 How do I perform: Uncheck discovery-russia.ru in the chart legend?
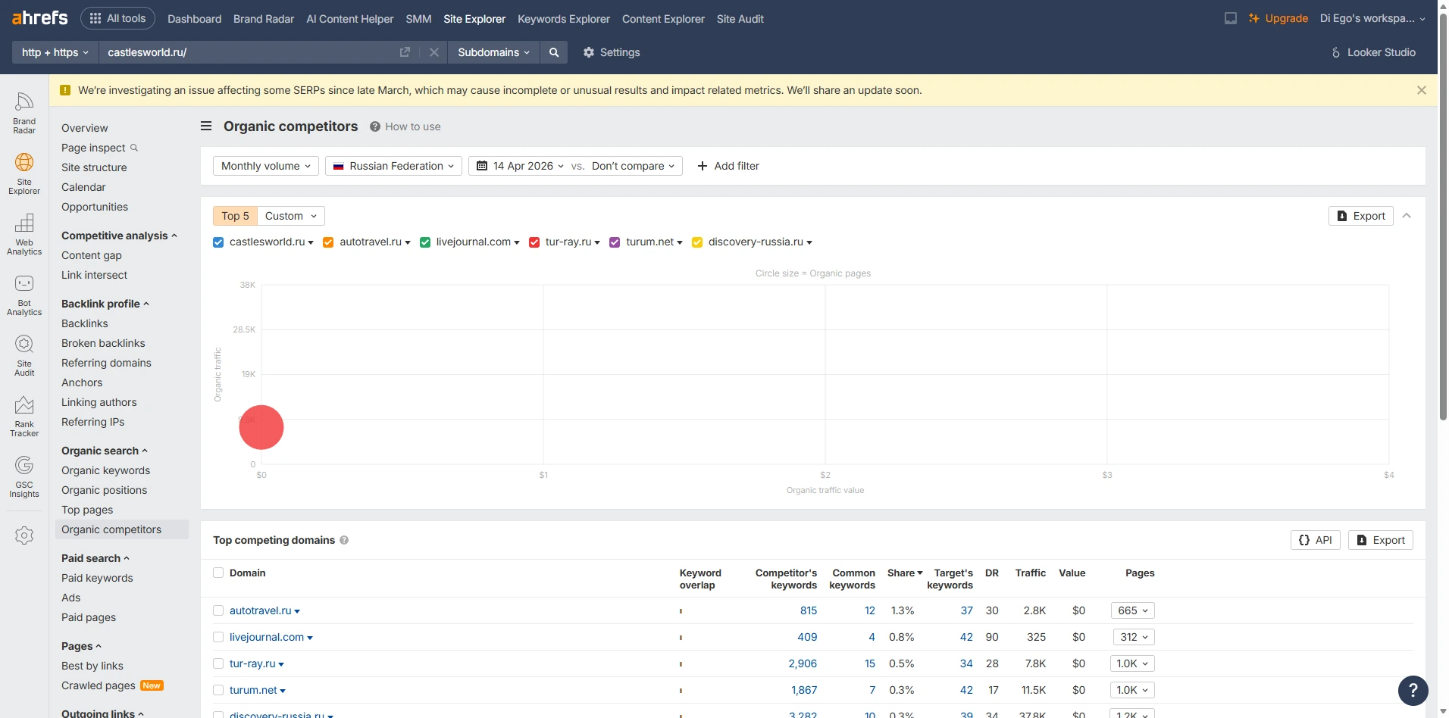[697, 242]
